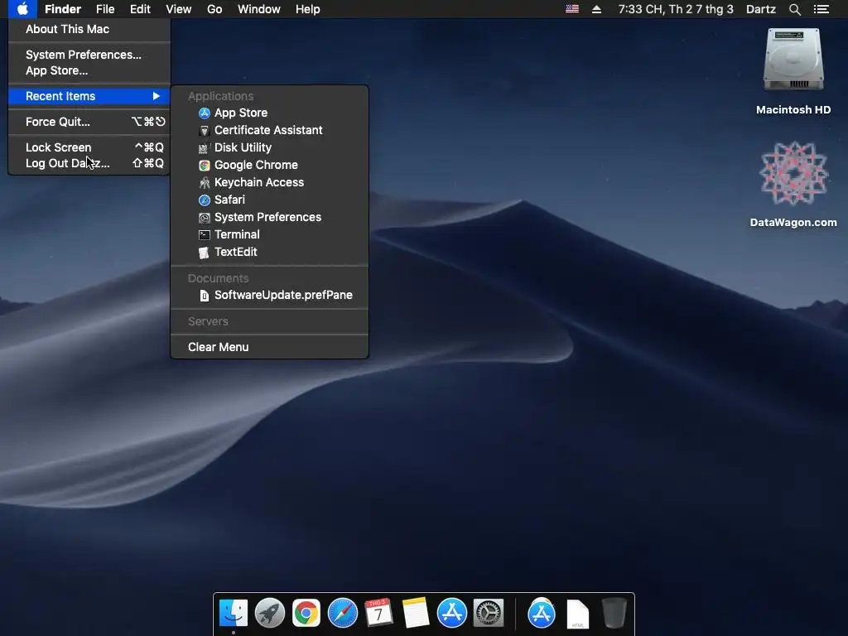The width and height of the screenshot is (848, 636).
Task: Select Certificate Assistant in Recent Items
Action: click(269, 130)
